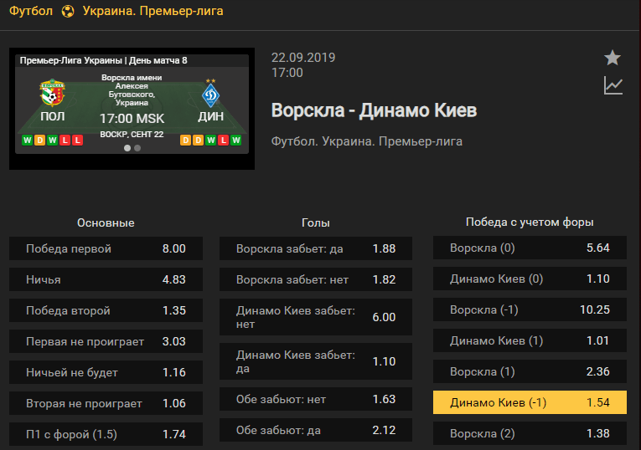Select handicap Ворскла (1) at 2.36
Screen dimensions: 641x450
(x=530, y=371)
